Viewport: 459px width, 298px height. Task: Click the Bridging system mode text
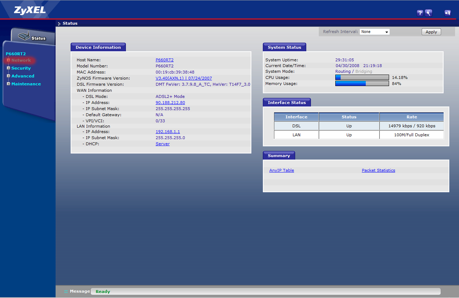coord(364,71)
